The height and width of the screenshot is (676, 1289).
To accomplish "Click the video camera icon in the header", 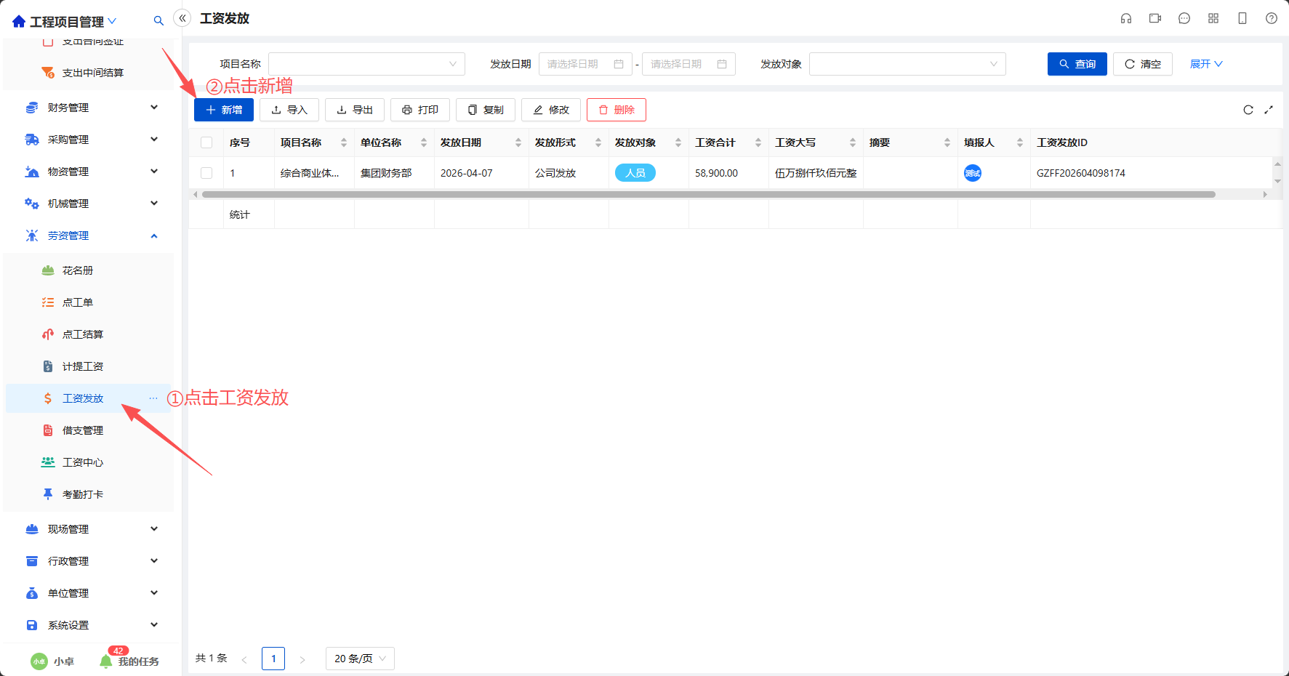I will (1155, 18).
